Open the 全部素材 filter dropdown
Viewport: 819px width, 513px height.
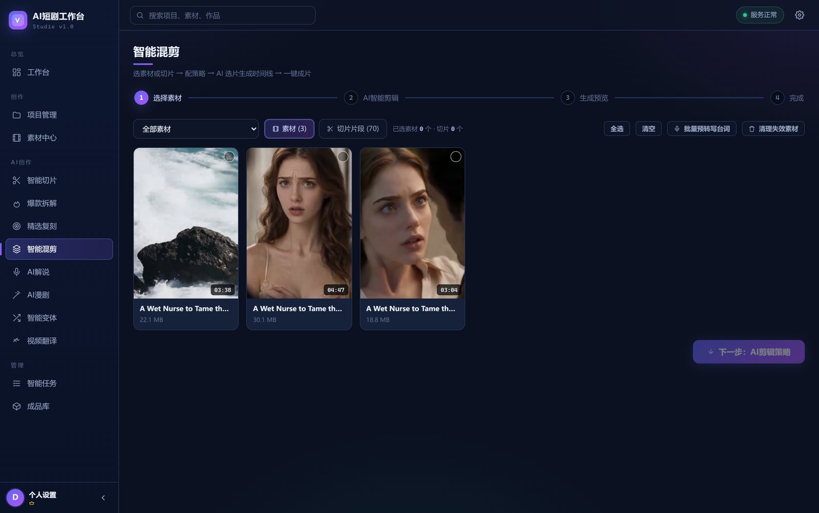pyautogui.click(x=196, y=129)
